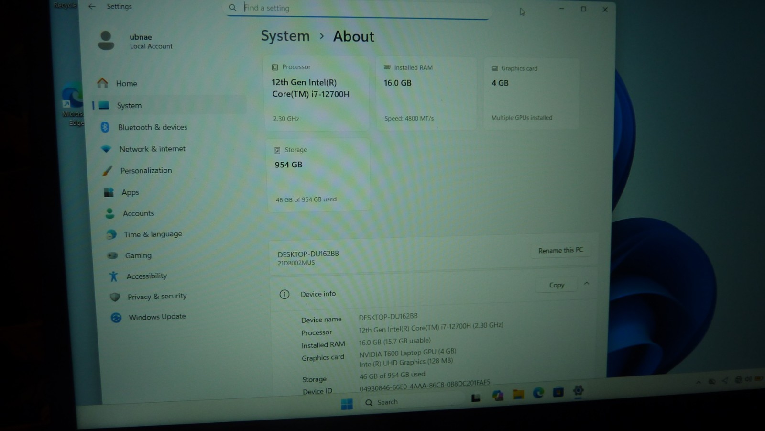Click the globe clock Time & language icon
The height and width of the screenshot is (431, 765).
click(x=111, y=234)
